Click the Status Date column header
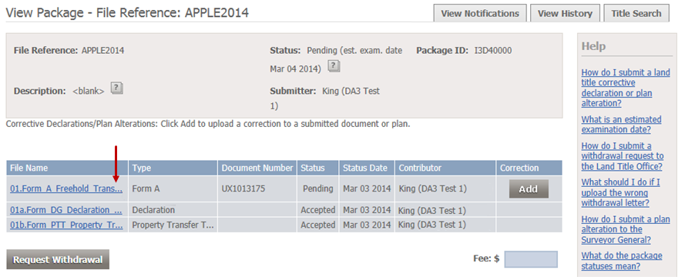Image resolution: width=685 pixels, height=280 pixels. click(x=367, y=168)
